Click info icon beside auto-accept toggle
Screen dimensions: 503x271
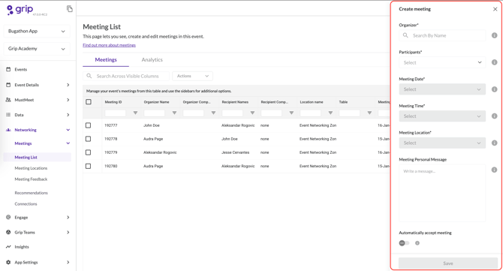(x=417, y=243)
